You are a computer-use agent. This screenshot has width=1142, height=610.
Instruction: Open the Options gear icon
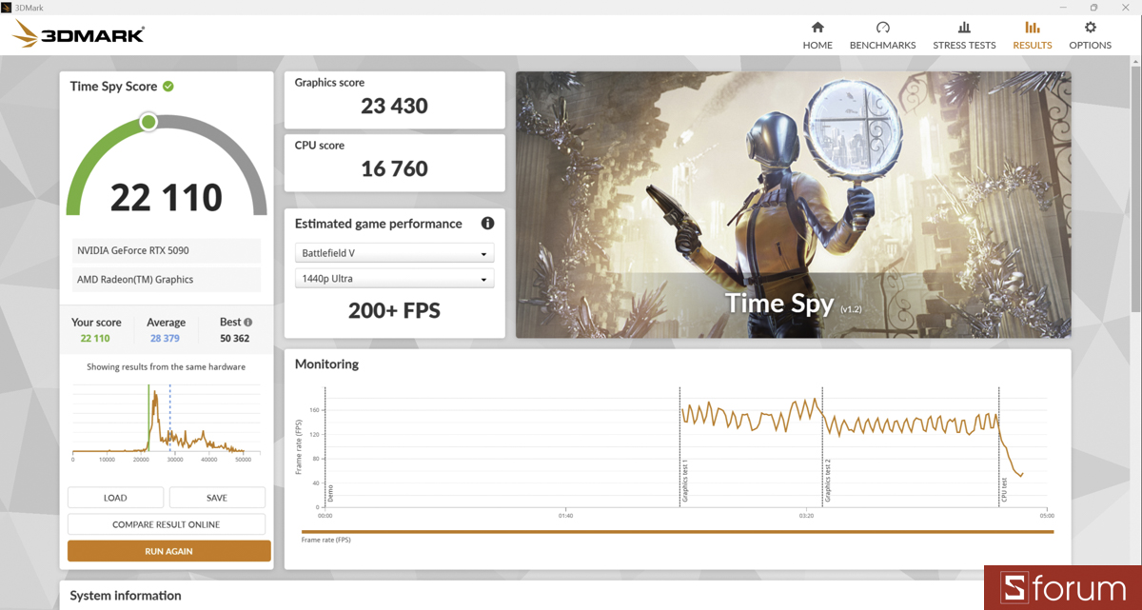(x=1091, y=28)
